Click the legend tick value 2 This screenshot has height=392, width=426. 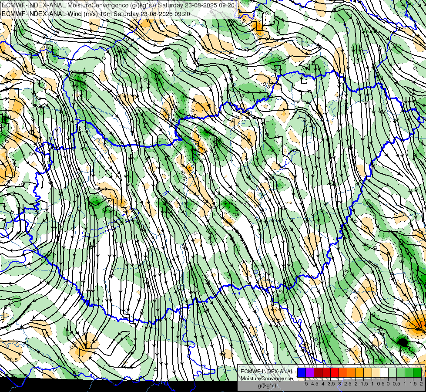click(x=421, y=384)
